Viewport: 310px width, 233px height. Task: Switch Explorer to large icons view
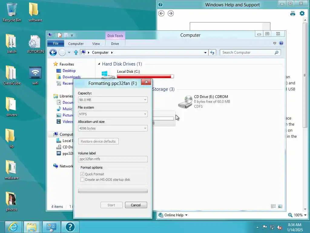click(280, 206)
